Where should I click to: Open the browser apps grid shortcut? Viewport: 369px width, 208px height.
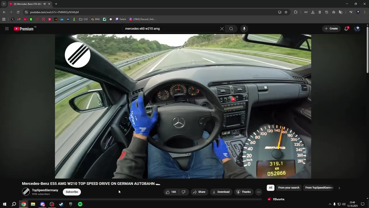tap(4, 19)
